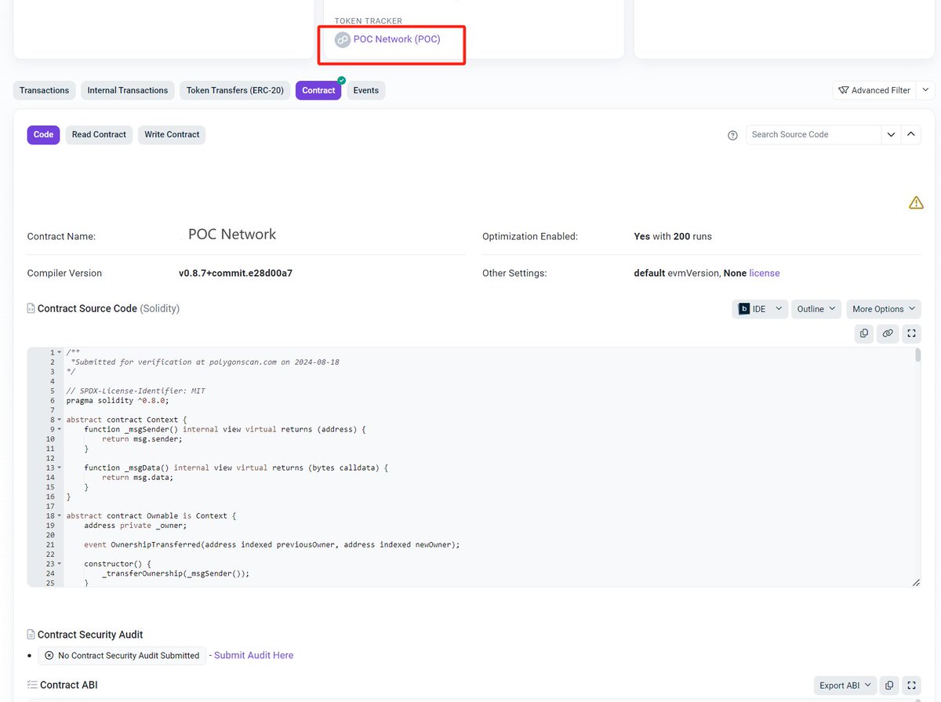Image resolution: width=941 pixels, height=702 pixels.
Task: Click the yellow warning triangle icon
Action: click(x=916, y=202)
